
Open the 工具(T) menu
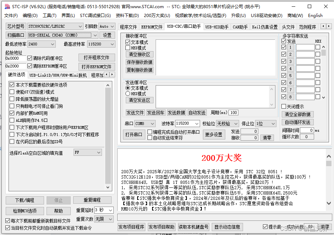(x=49, y=16)
